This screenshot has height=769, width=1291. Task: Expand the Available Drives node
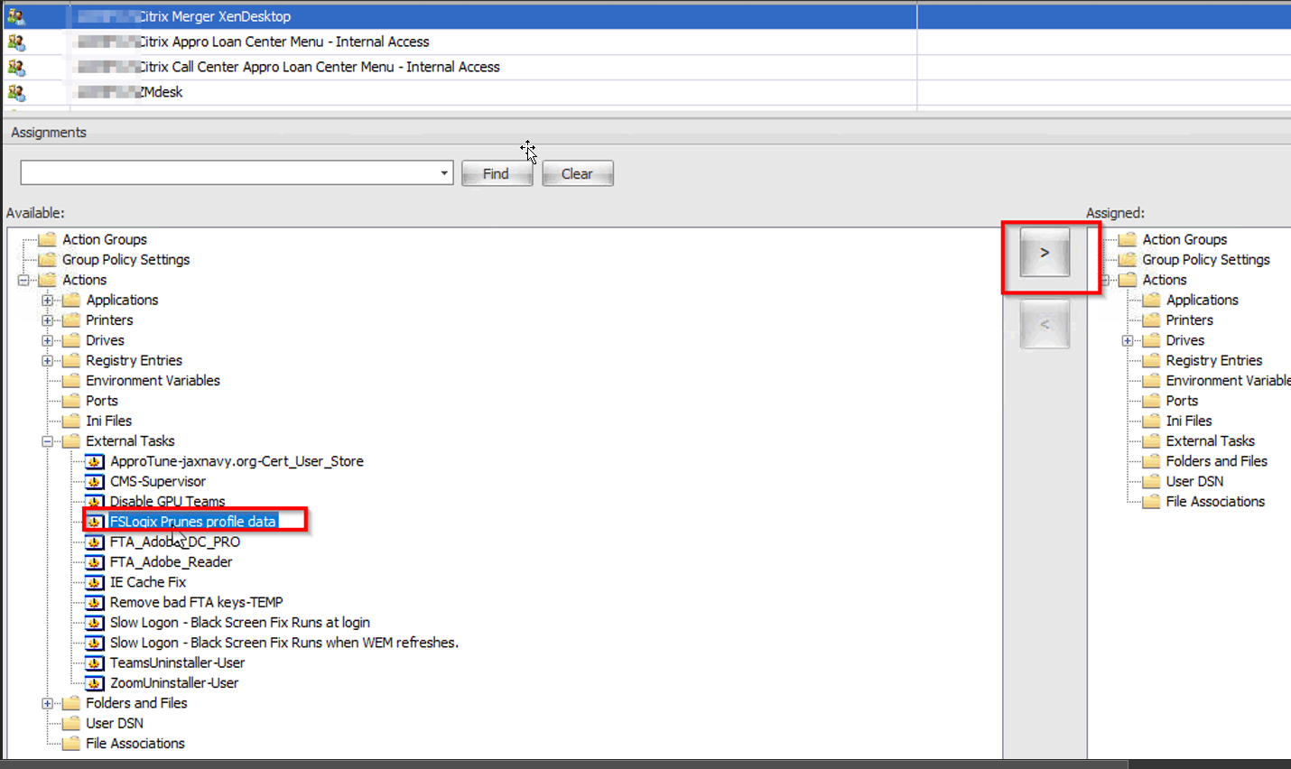tap(48, 340)
